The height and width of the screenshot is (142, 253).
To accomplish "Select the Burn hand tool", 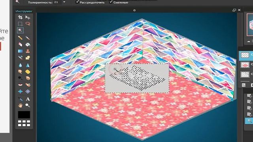I will pos(28,78).
